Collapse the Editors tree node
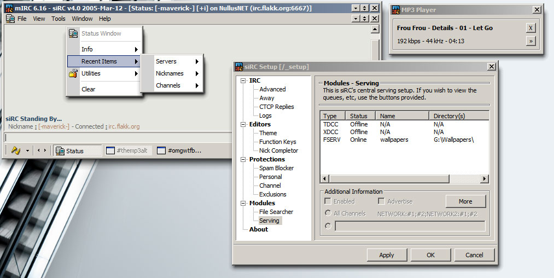This screenshot has height=278, width=554. (x=243, y=125)
